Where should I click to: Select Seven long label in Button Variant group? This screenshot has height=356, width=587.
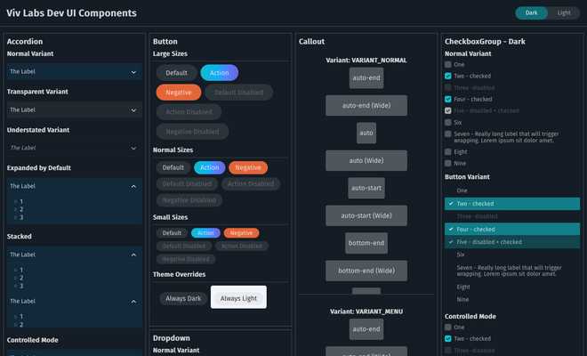(512, 271)
